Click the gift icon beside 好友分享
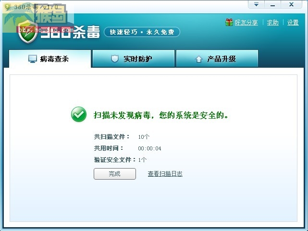The height and width of the screenshot is (231, 308). coord(229,23)
